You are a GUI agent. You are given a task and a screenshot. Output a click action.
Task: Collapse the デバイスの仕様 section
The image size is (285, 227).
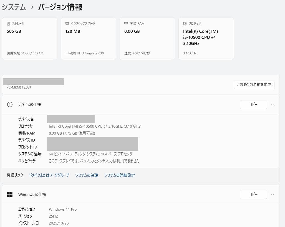click(273, 105)
